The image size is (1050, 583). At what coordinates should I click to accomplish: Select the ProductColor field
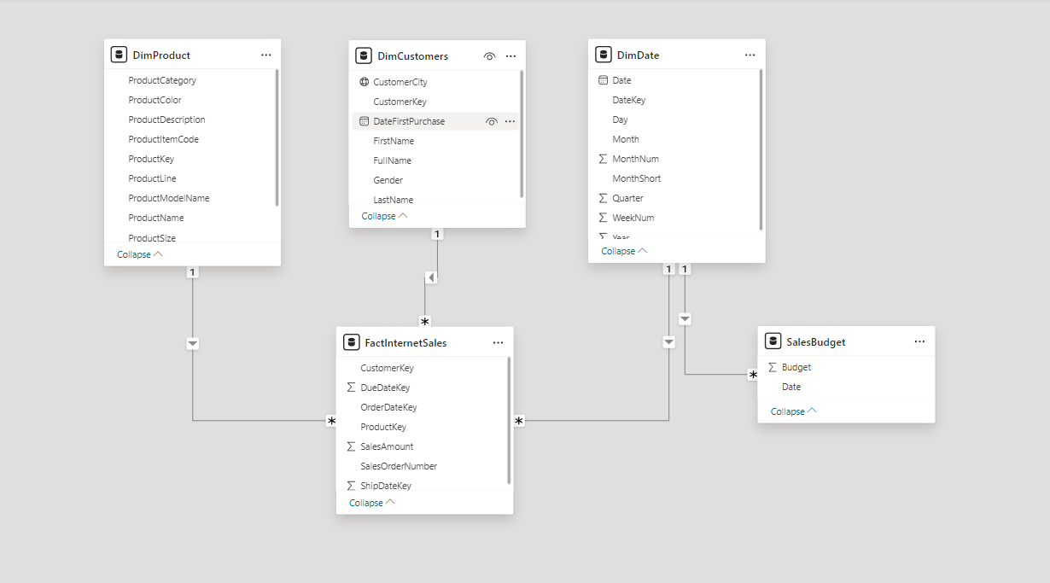pos(155,100)
